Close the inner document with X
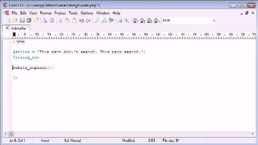 [x=253, y=13]
